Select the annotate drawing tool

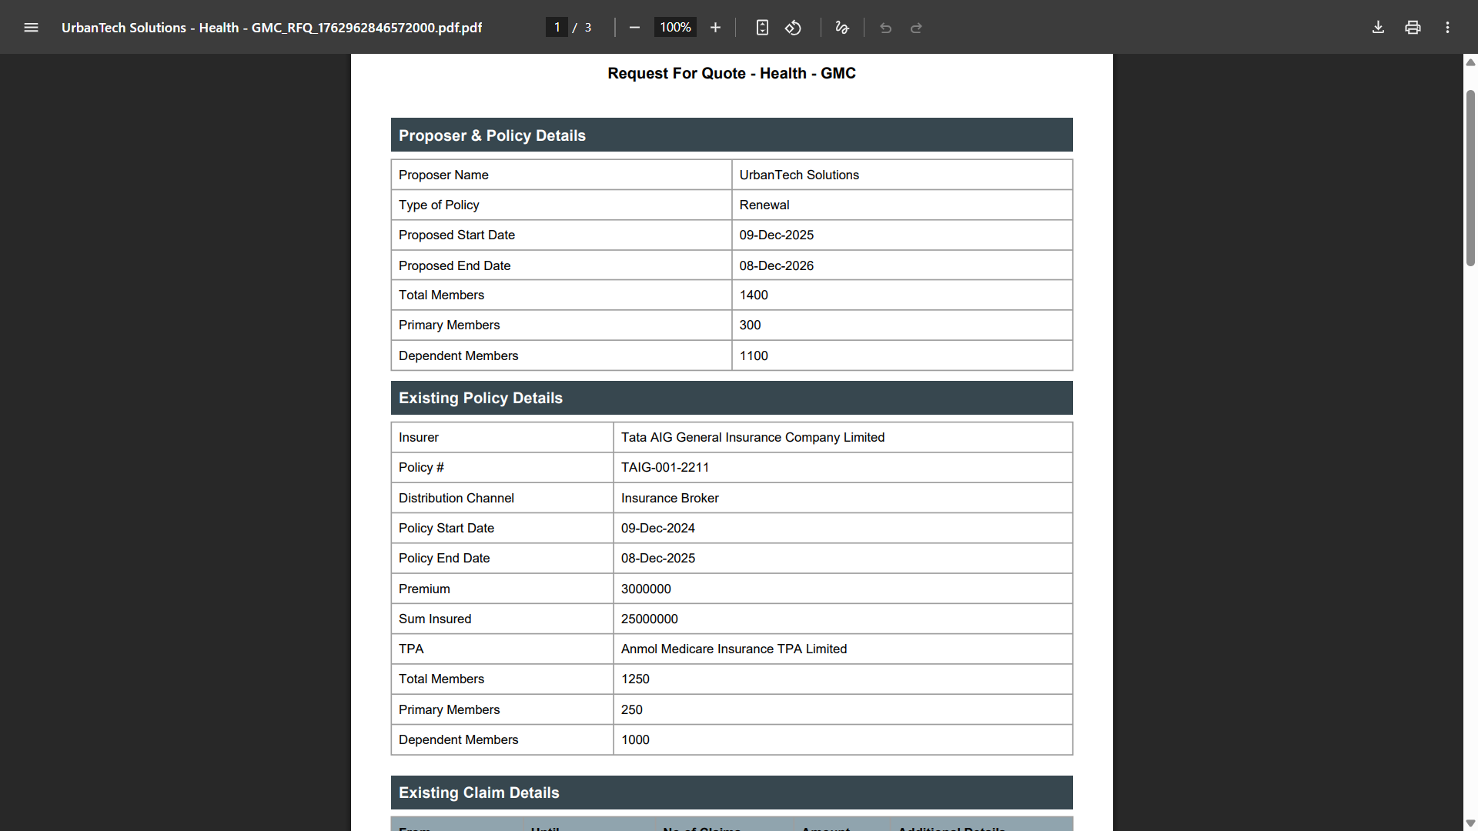pos(841,27)
